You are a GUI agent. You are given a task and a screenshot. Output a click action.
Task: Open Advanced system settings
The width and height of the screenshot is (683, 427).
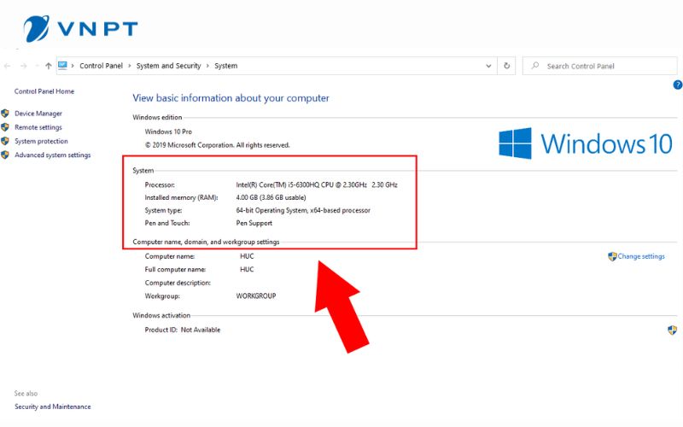tap(52, 155)
